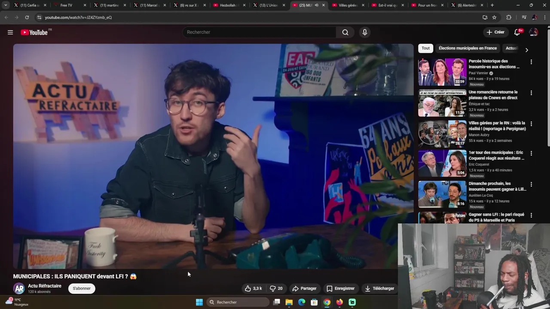The height and width of the screenshot is (309, 550).
Task: Close the Free TV tab
Action: (85, 5)
